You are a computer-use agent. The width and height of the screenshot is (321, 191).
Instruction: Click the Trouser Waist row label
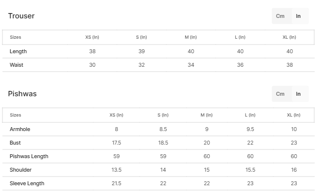(x=16, y=65)
